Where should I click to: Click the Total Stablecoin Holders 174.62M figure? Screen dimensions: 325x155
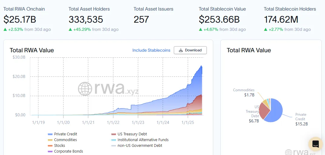(281, 19)
